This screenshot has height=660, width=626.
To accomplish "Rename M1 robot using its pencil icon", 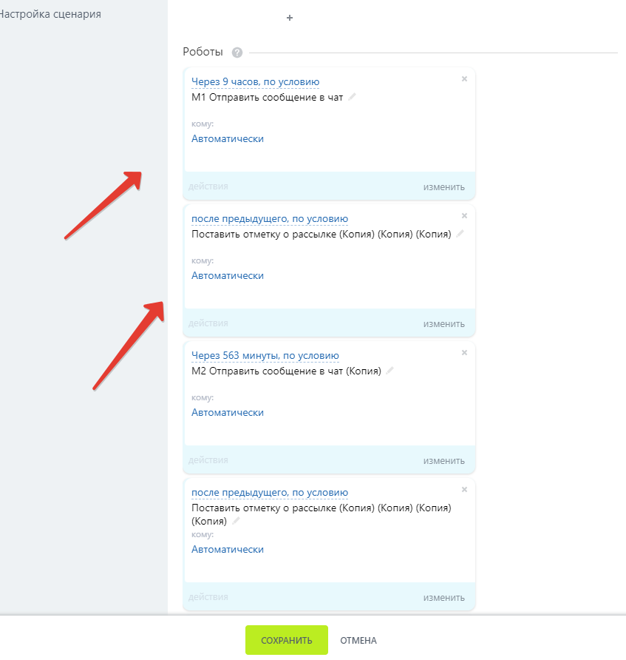I will pyautogui.click(x=353, y=97).
